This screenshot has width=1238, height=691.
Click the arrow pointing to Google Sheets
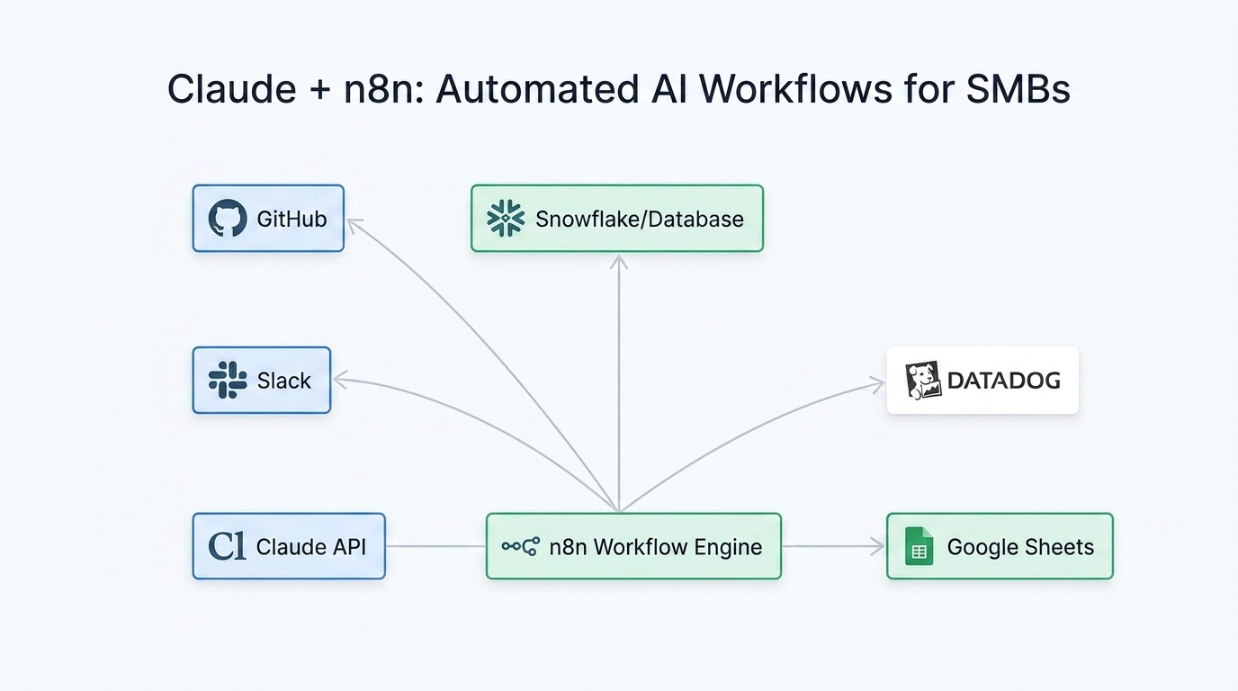coord(832,545)
